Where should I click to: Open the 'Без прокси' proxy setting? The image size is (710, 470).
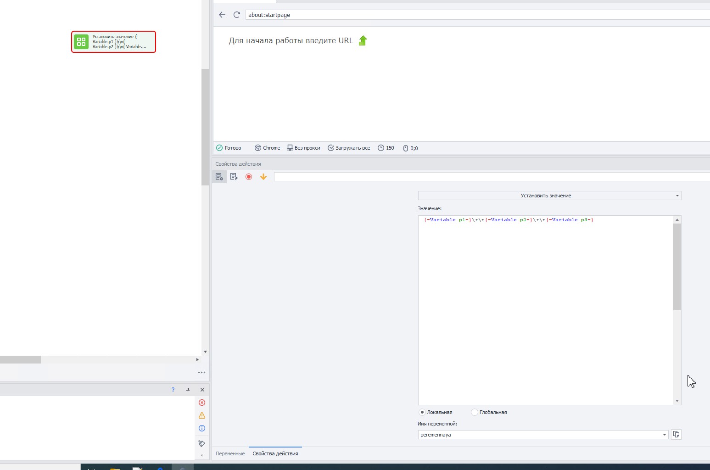point(303,148)
